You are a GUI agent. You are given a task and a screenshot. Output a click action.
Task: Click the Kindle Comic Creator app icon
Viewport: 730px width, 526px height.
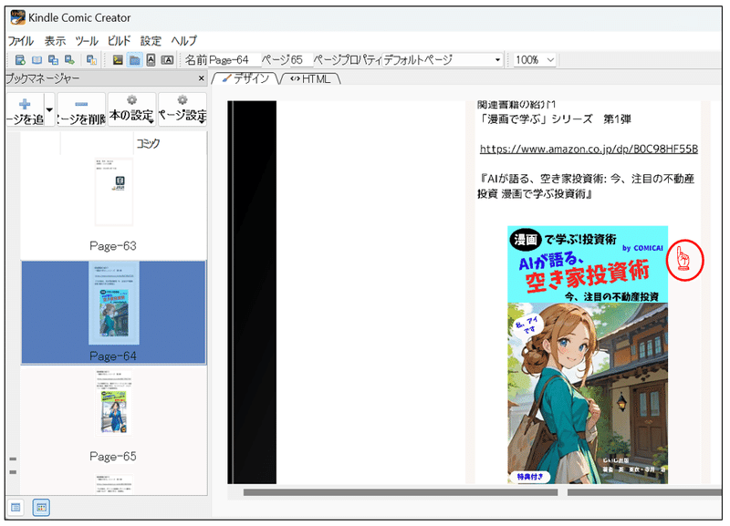[17, 17]
